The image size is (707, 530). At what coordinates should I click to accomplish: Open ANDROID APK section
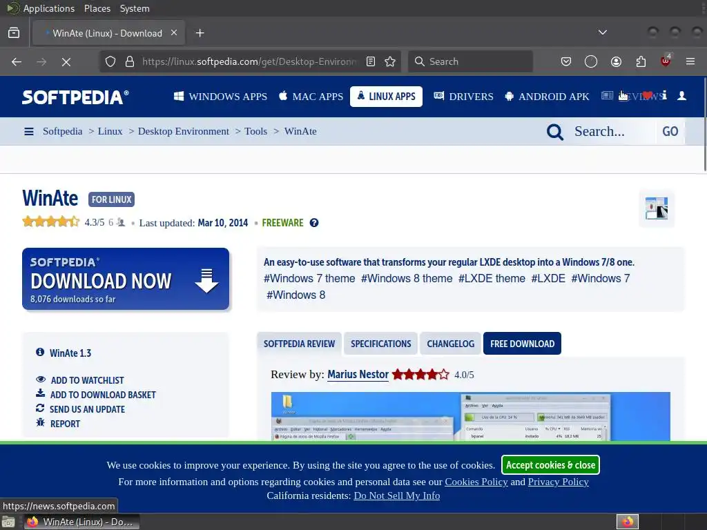[547, 97]
